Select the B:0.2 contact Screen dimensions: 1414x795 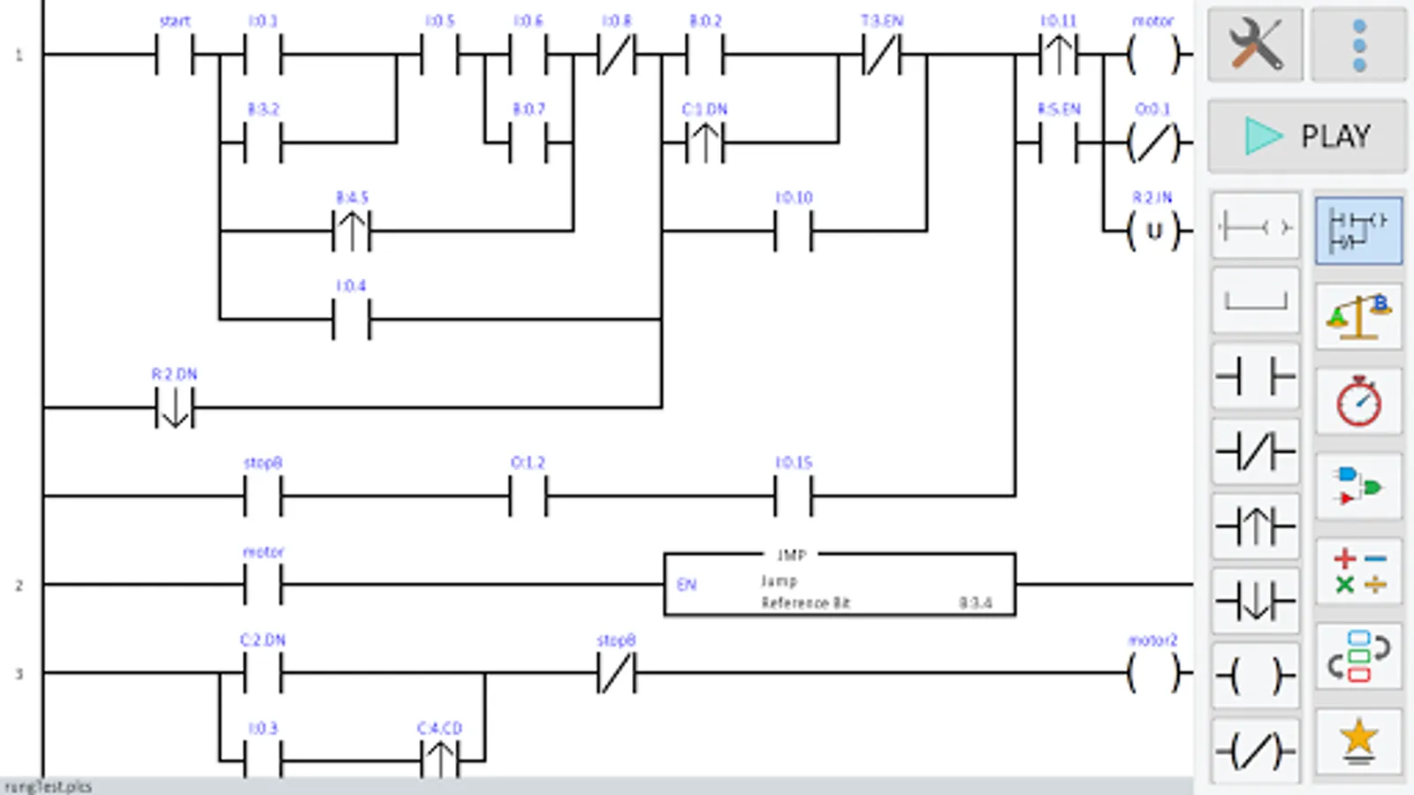click(x=705, y=55)
